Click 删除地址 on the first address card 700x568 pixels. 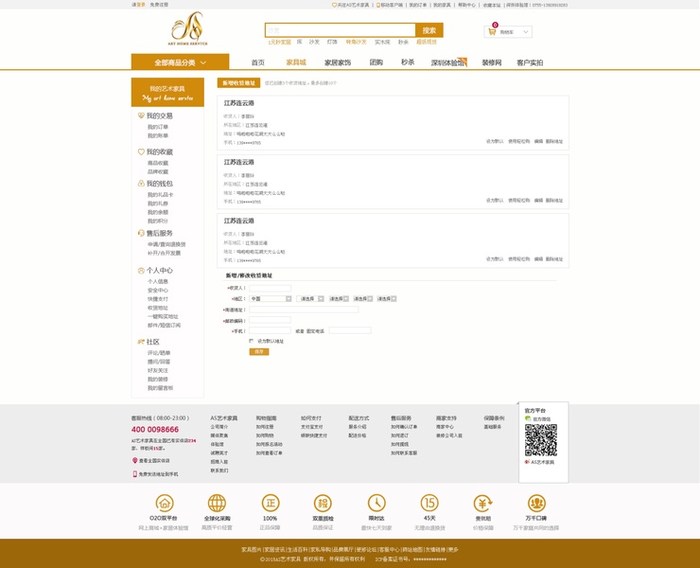(x=554, y=141)
